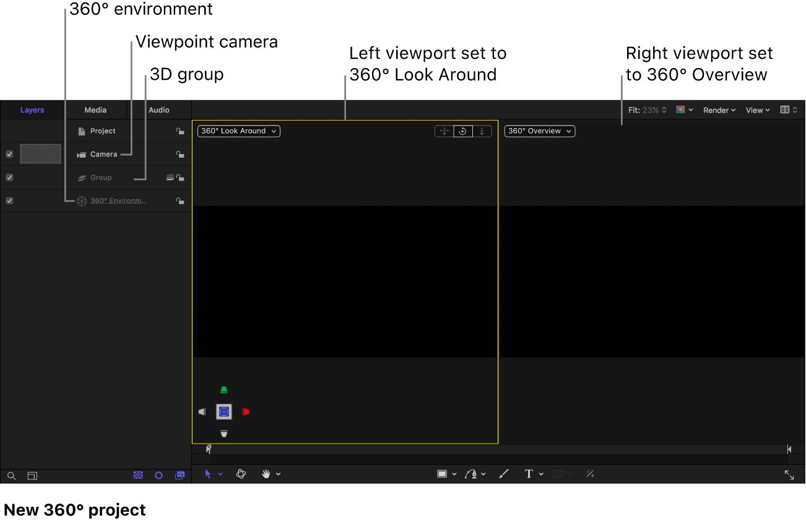Toggle the 360° Environment layer checkbox
Viewport: 806px width, 521px height.
point(9,200)
